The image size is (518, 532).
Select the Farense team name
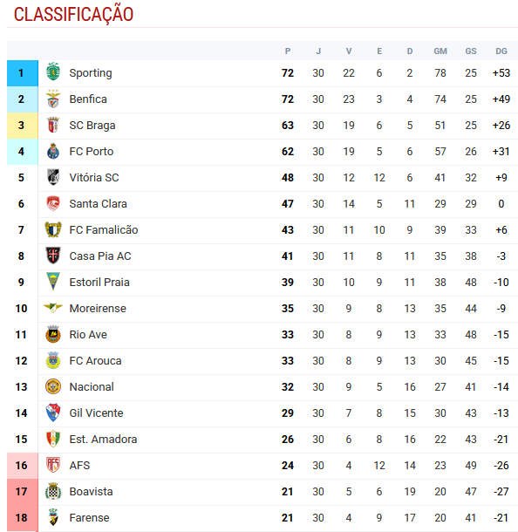point(90,518)
